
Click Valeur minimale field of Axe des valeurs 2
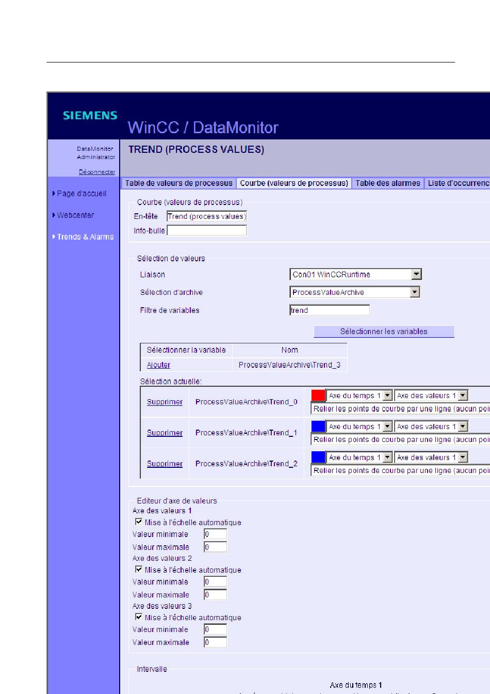(x=215, y=582)
